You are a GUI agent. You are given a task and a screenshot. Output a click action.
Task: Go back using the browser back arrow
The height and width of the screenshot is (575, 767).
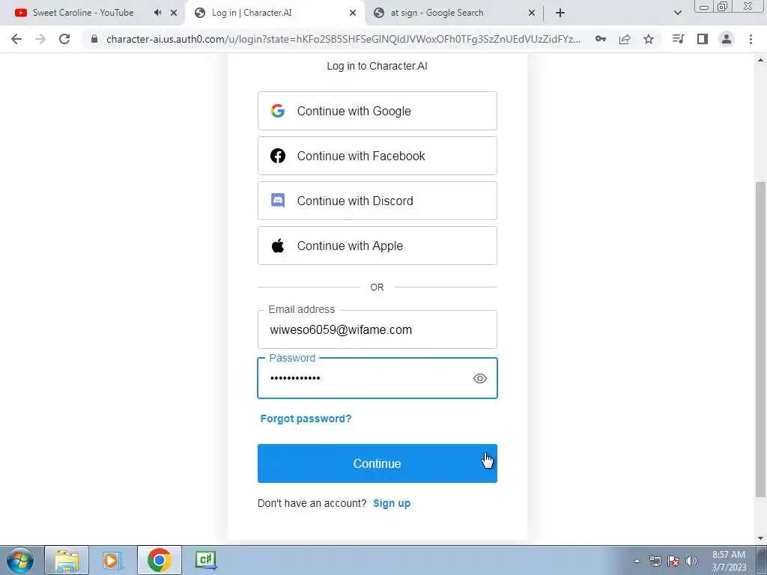pos(16,39)
